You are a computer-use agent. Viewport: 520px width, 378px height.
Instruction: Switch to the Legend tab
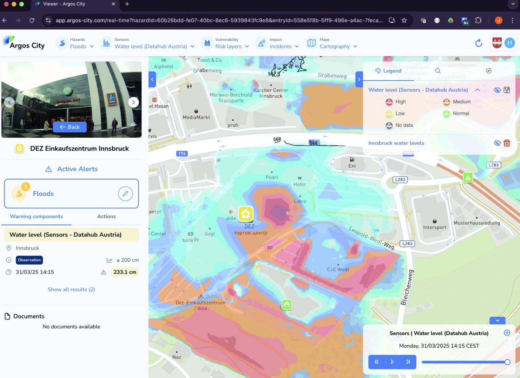388,71
